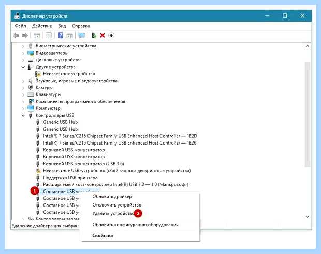Minimize the Диспетчер устройств window

tap(267, 15)
